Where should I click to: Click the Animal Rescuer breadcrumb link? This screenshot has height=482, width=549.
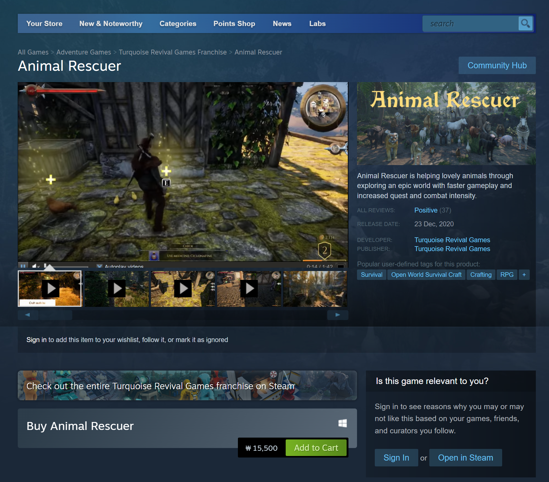pos(258,52)
